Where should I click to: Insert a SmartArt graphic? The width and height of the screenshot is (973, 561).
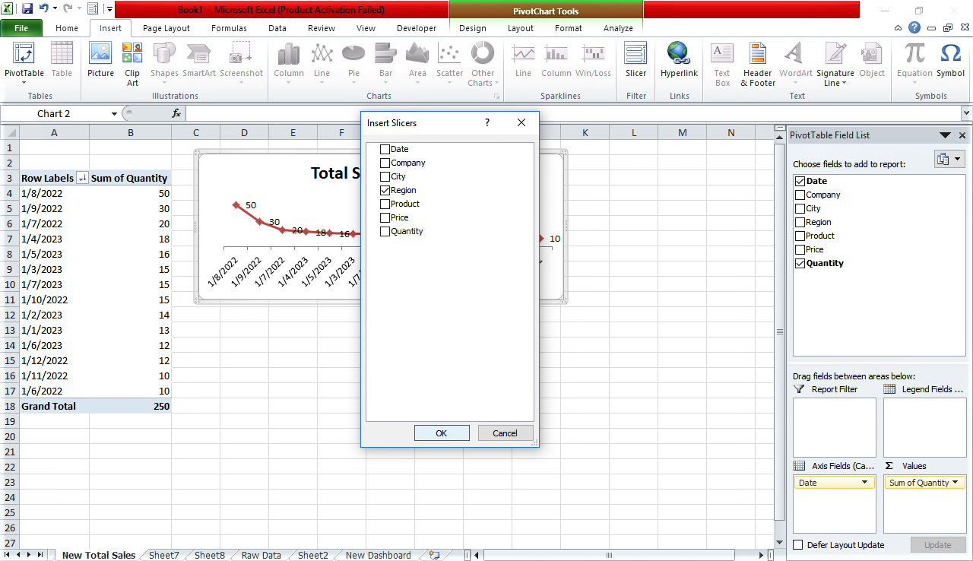199,61
